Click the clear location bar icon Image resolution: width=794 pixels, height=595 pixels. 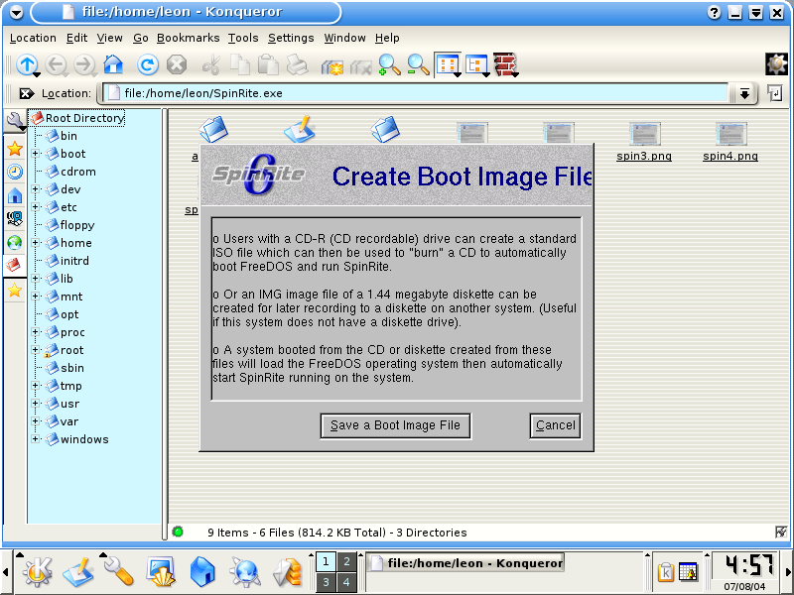tap(26, 93)
